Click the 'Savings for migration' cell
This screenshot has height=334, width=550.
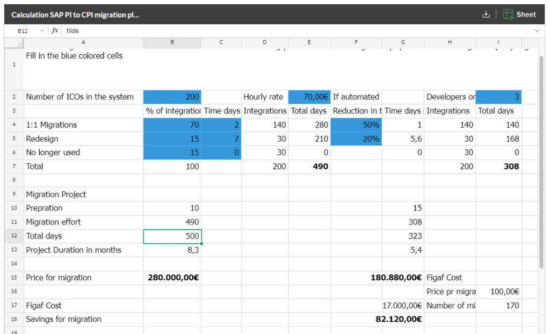tap(83, 320)
